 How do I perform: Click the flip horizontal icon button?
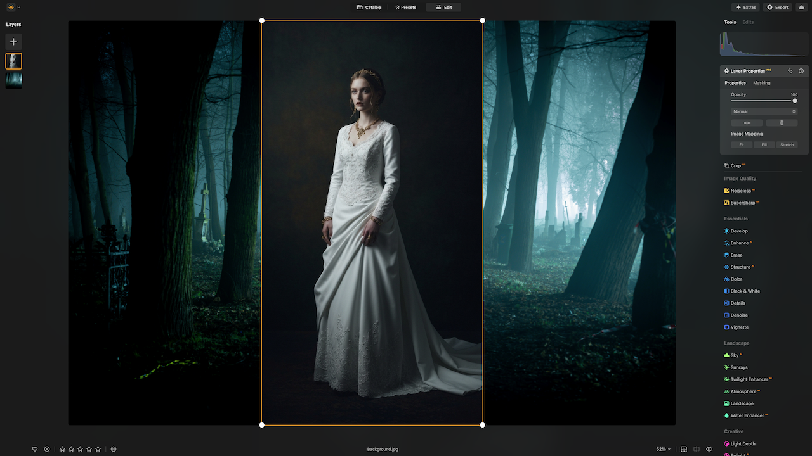click(x=747, y=123)
